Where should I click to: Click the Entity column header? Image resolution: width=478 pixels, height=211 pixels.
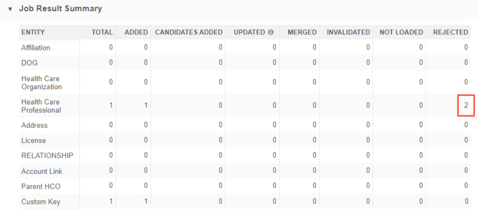point(33,32)
